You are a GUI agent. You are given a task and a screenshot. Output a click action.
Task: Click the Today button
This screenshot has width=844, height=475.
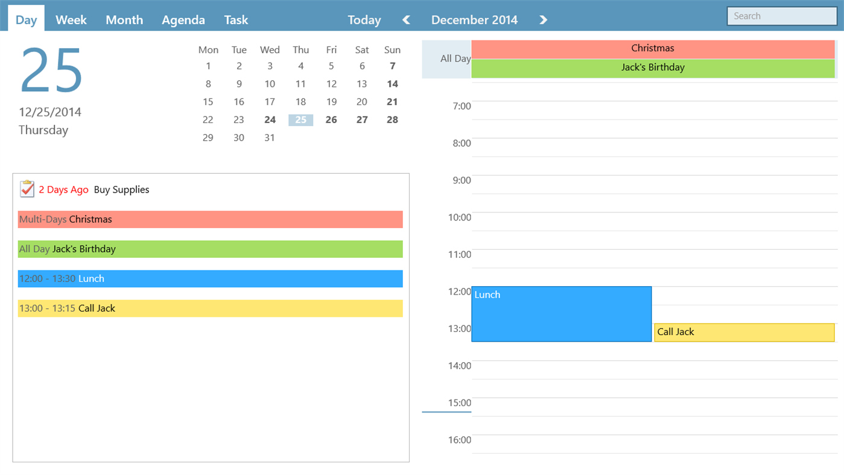[x=364, y=19]
